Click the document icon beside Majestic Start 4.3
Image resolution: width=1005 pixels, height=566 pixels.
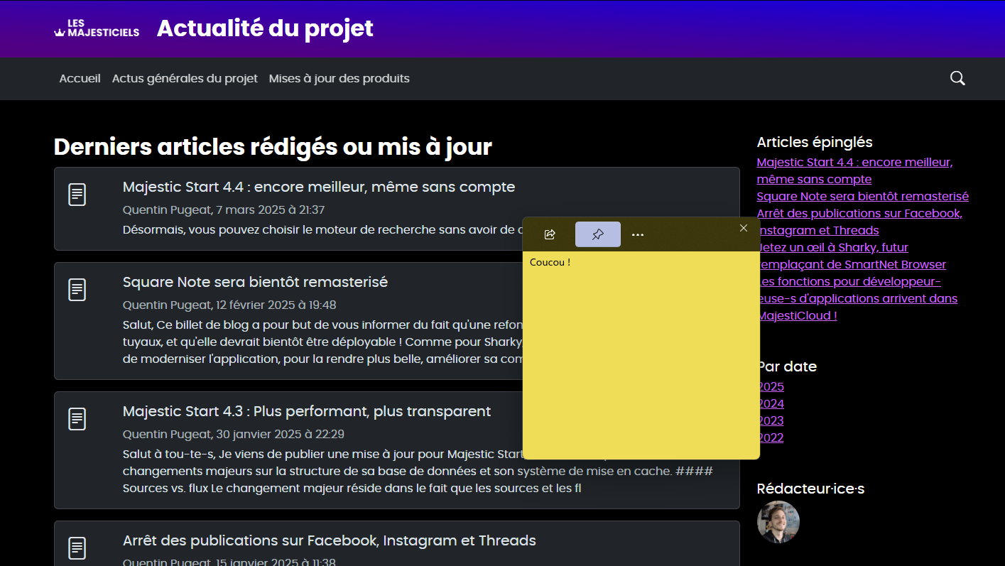click(77, 419)
